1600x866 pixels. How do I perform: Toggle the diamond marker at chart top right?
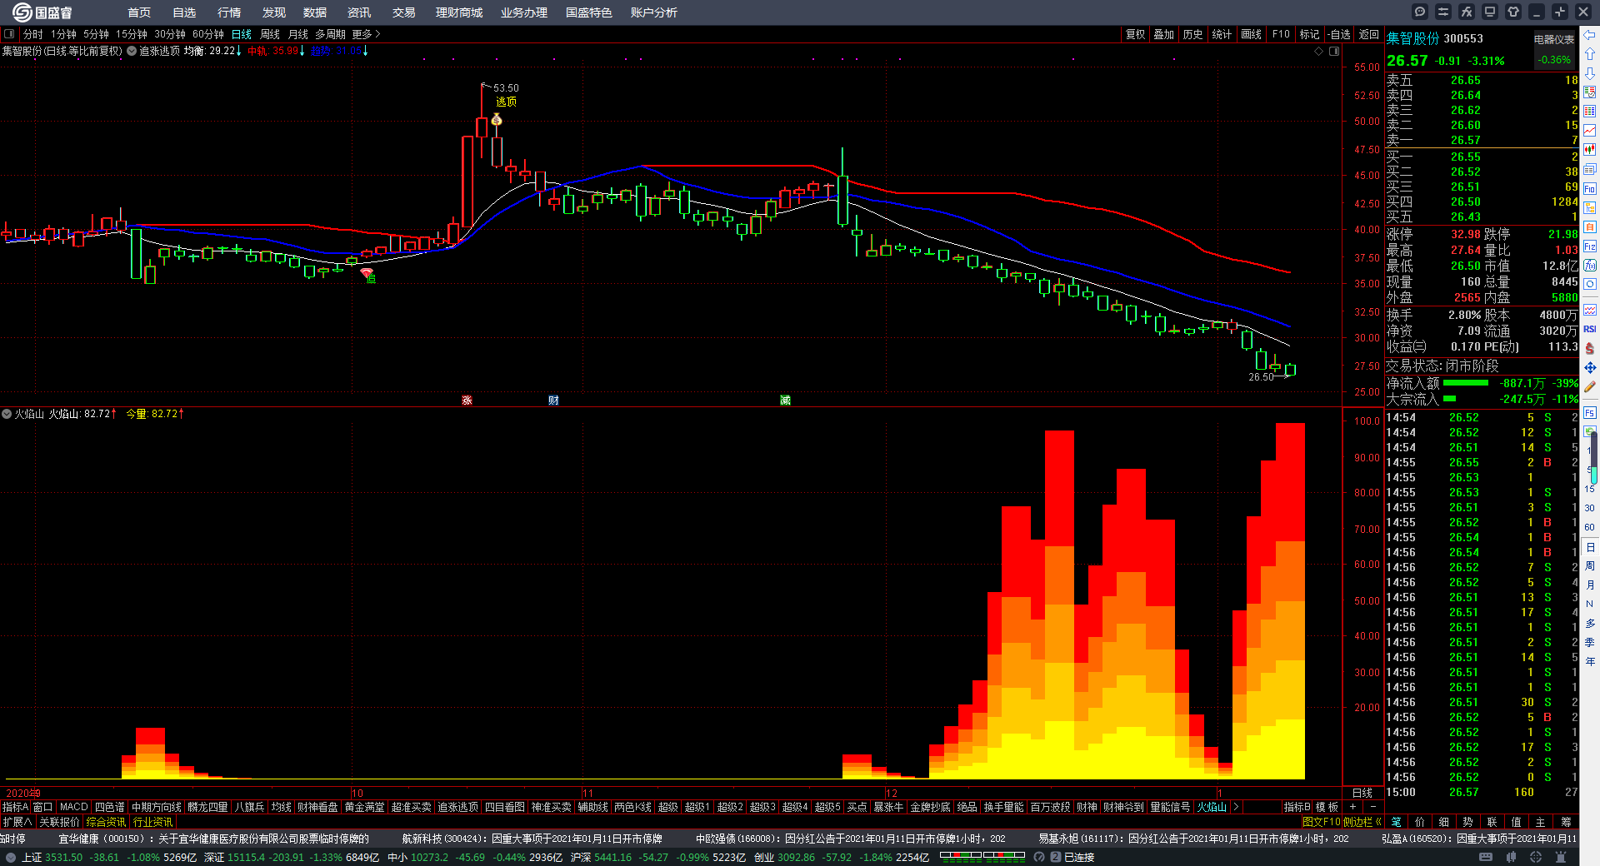point(1318,51)
